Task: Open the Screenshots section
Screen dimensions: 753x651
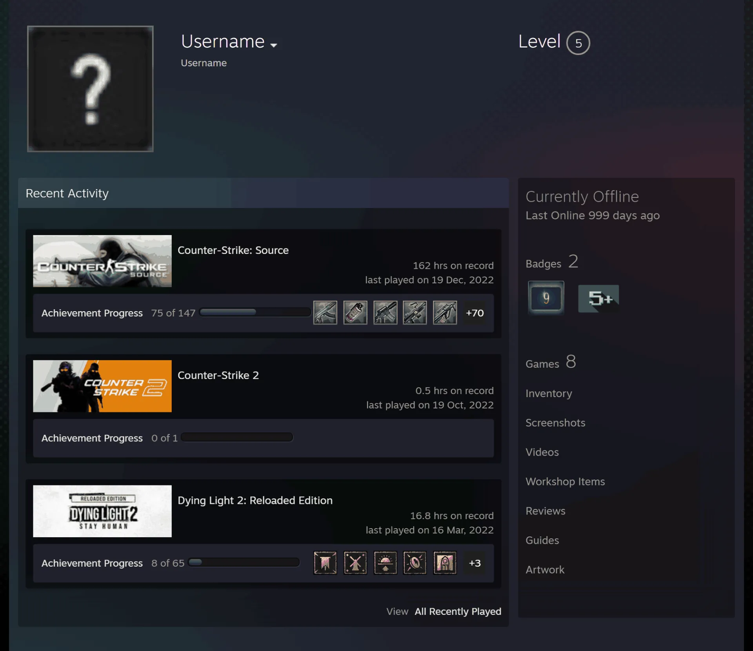Action: [x=555, y=423]
